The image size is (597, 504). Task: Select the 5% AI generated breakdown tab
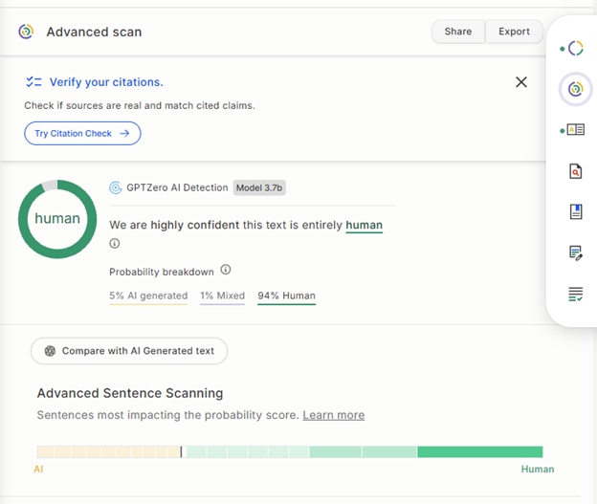point(148,296)
